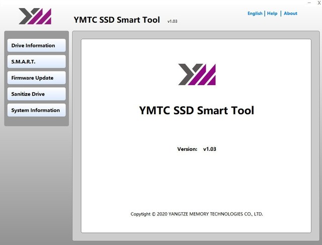Open the Drive Information page
The width and height of the screenshot is (322, 245).
pos(37,45)
